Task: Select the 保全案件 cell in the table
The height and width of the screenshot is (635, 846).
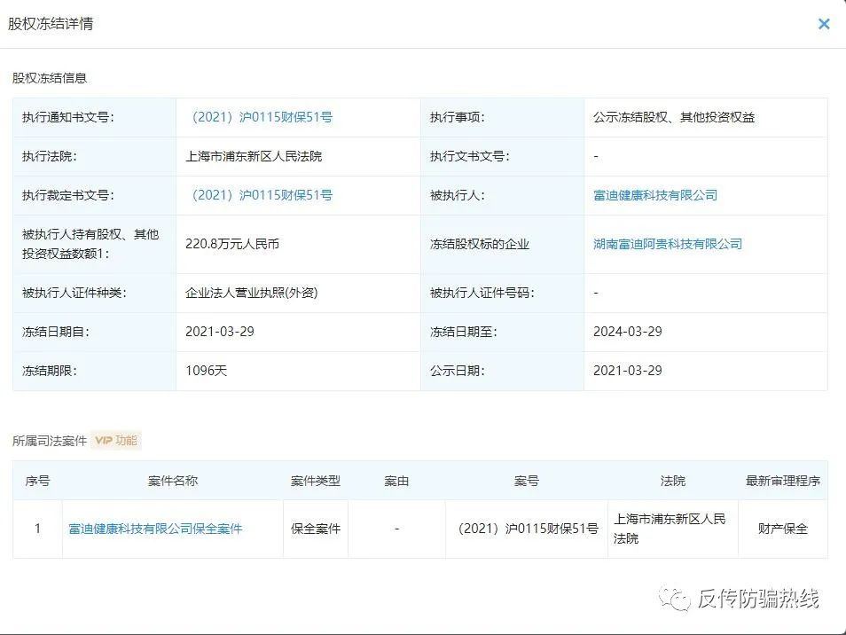Action: coord(315,528)
